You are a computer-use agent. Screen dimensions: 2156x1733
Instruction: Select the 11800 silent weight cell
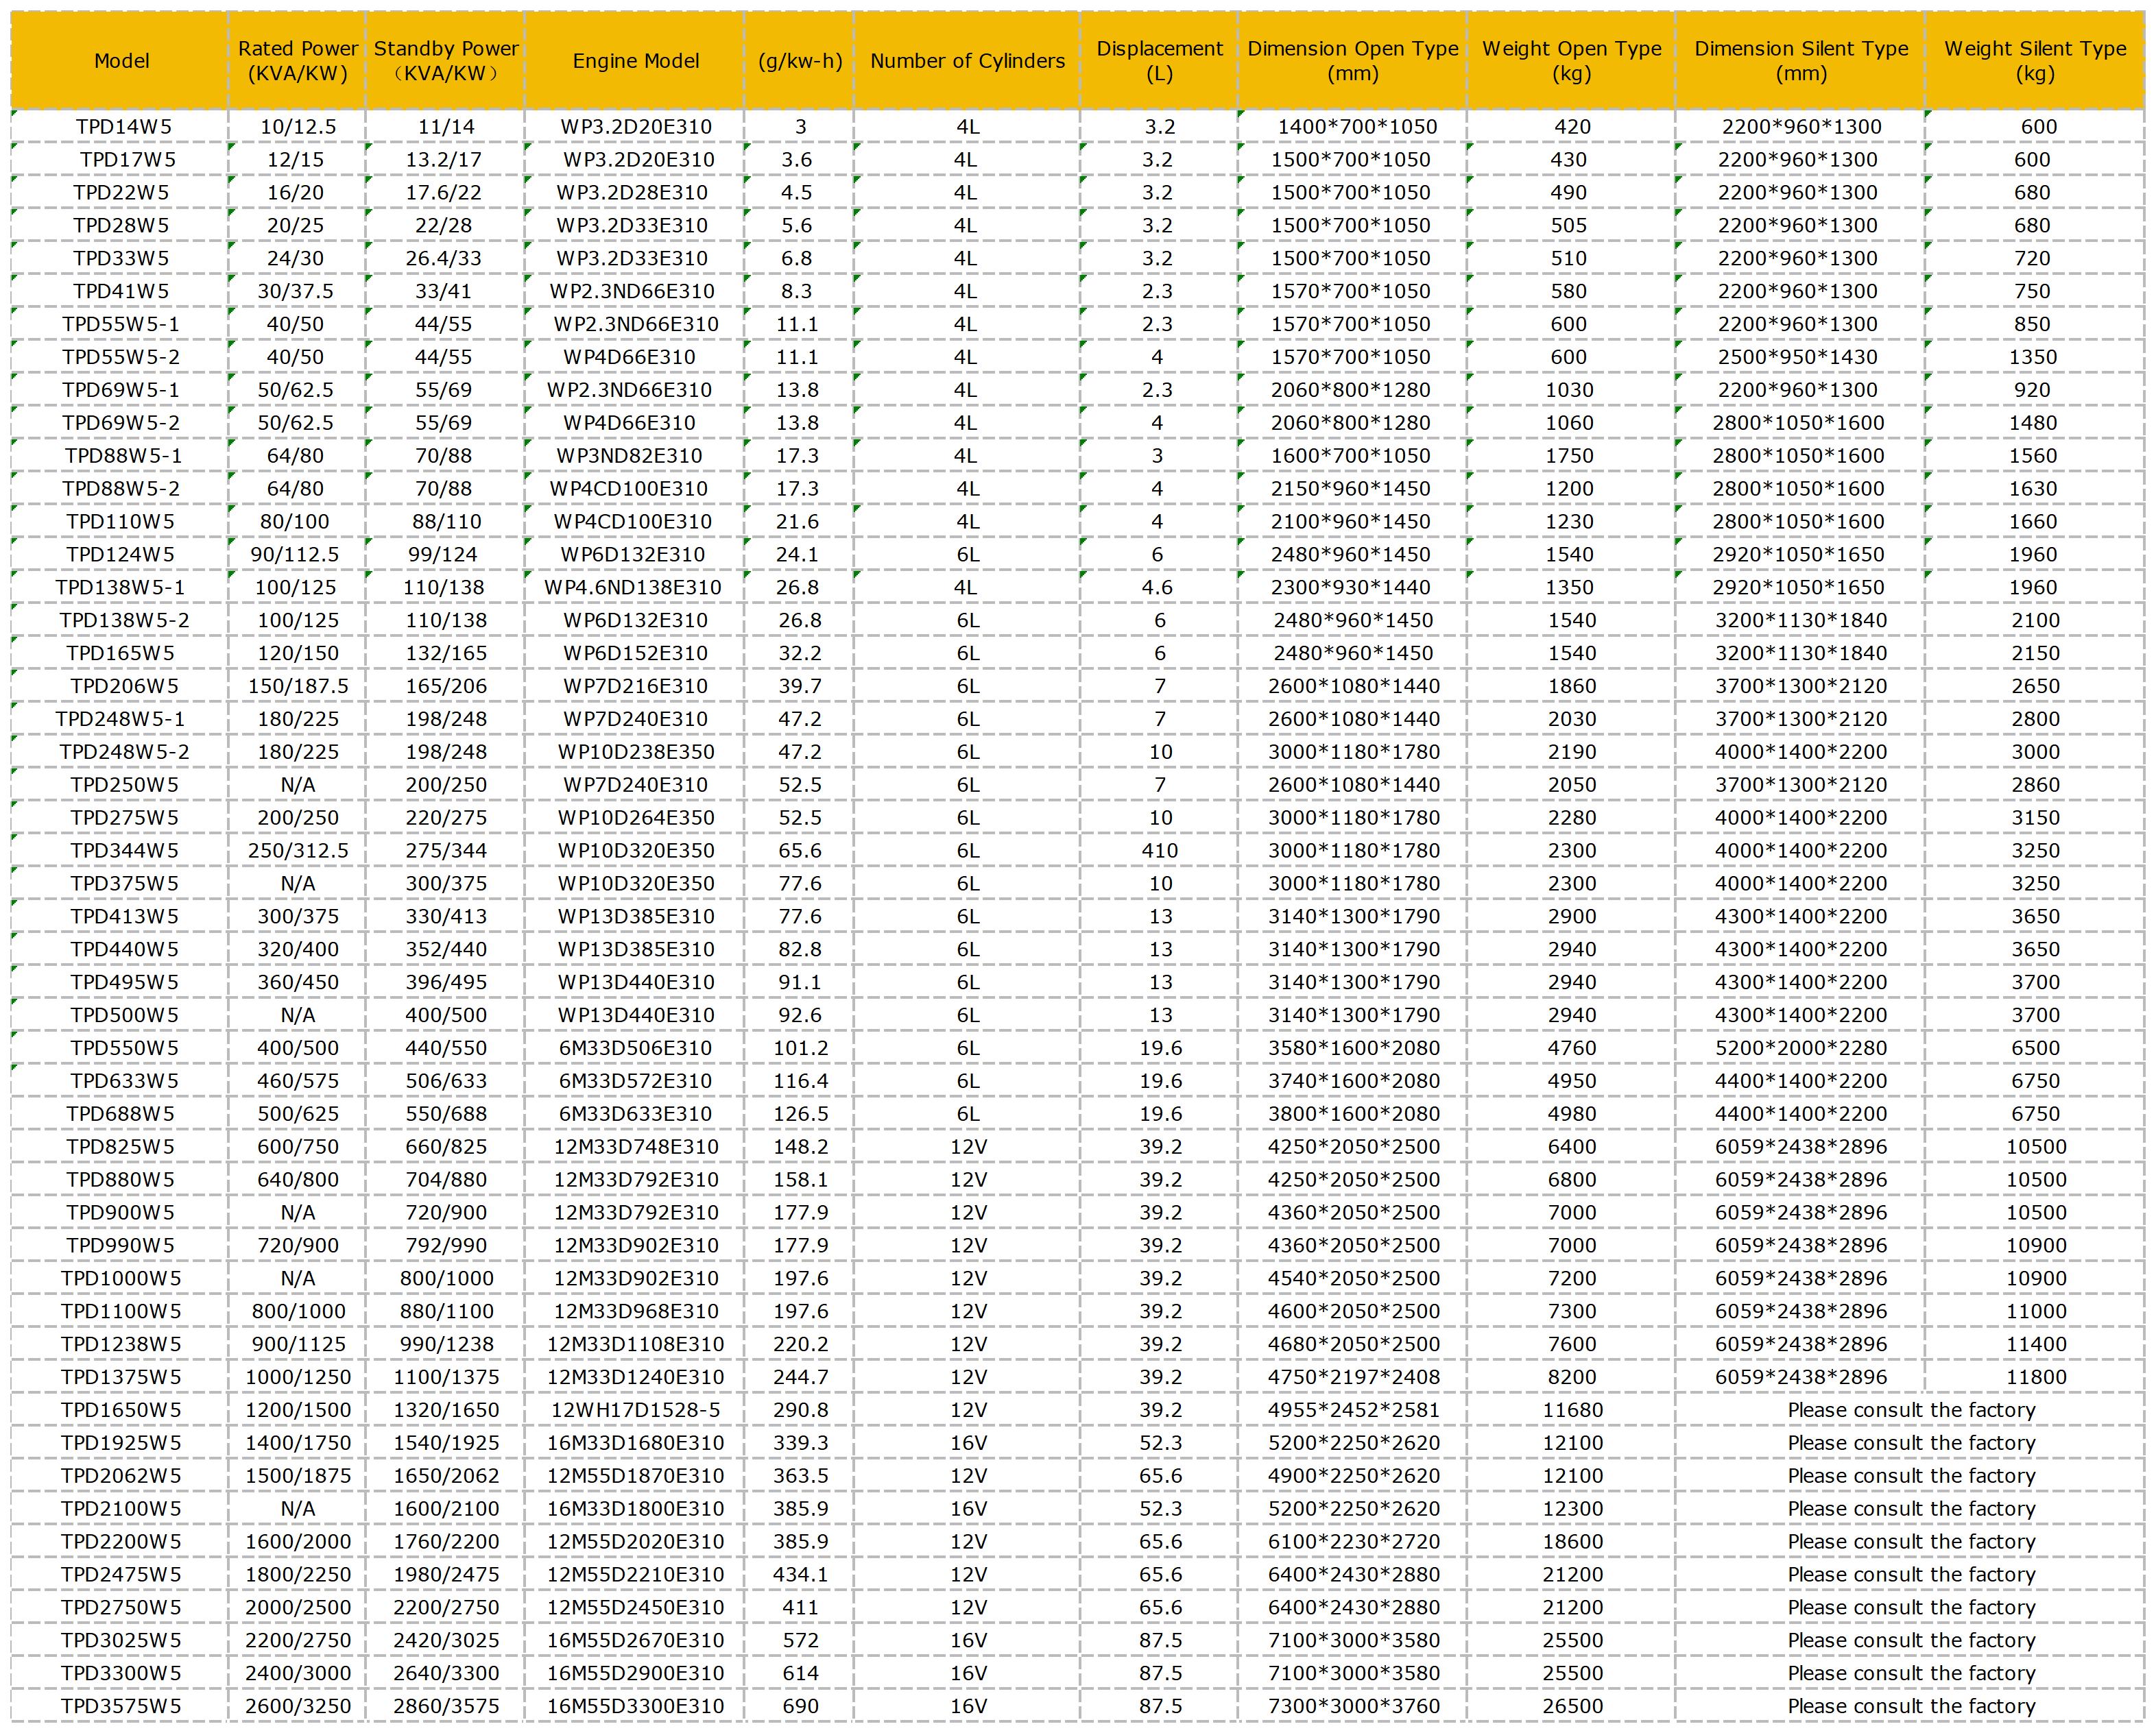2035,1377
